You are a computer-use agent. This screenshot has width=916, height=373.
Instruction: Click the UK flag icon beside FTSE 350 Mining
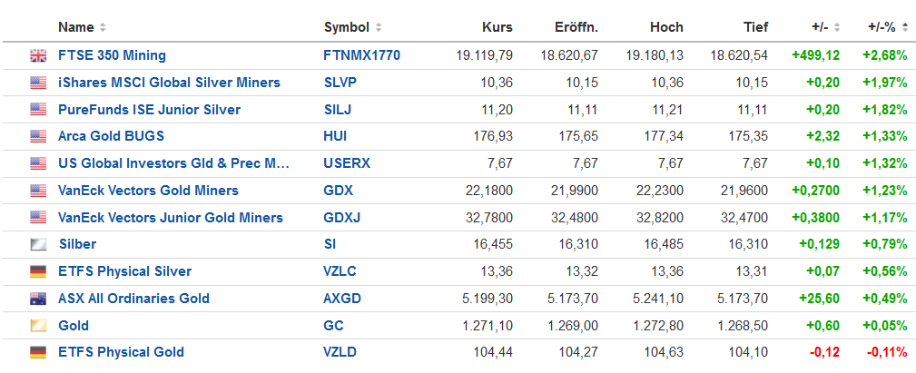coord(38,55)
